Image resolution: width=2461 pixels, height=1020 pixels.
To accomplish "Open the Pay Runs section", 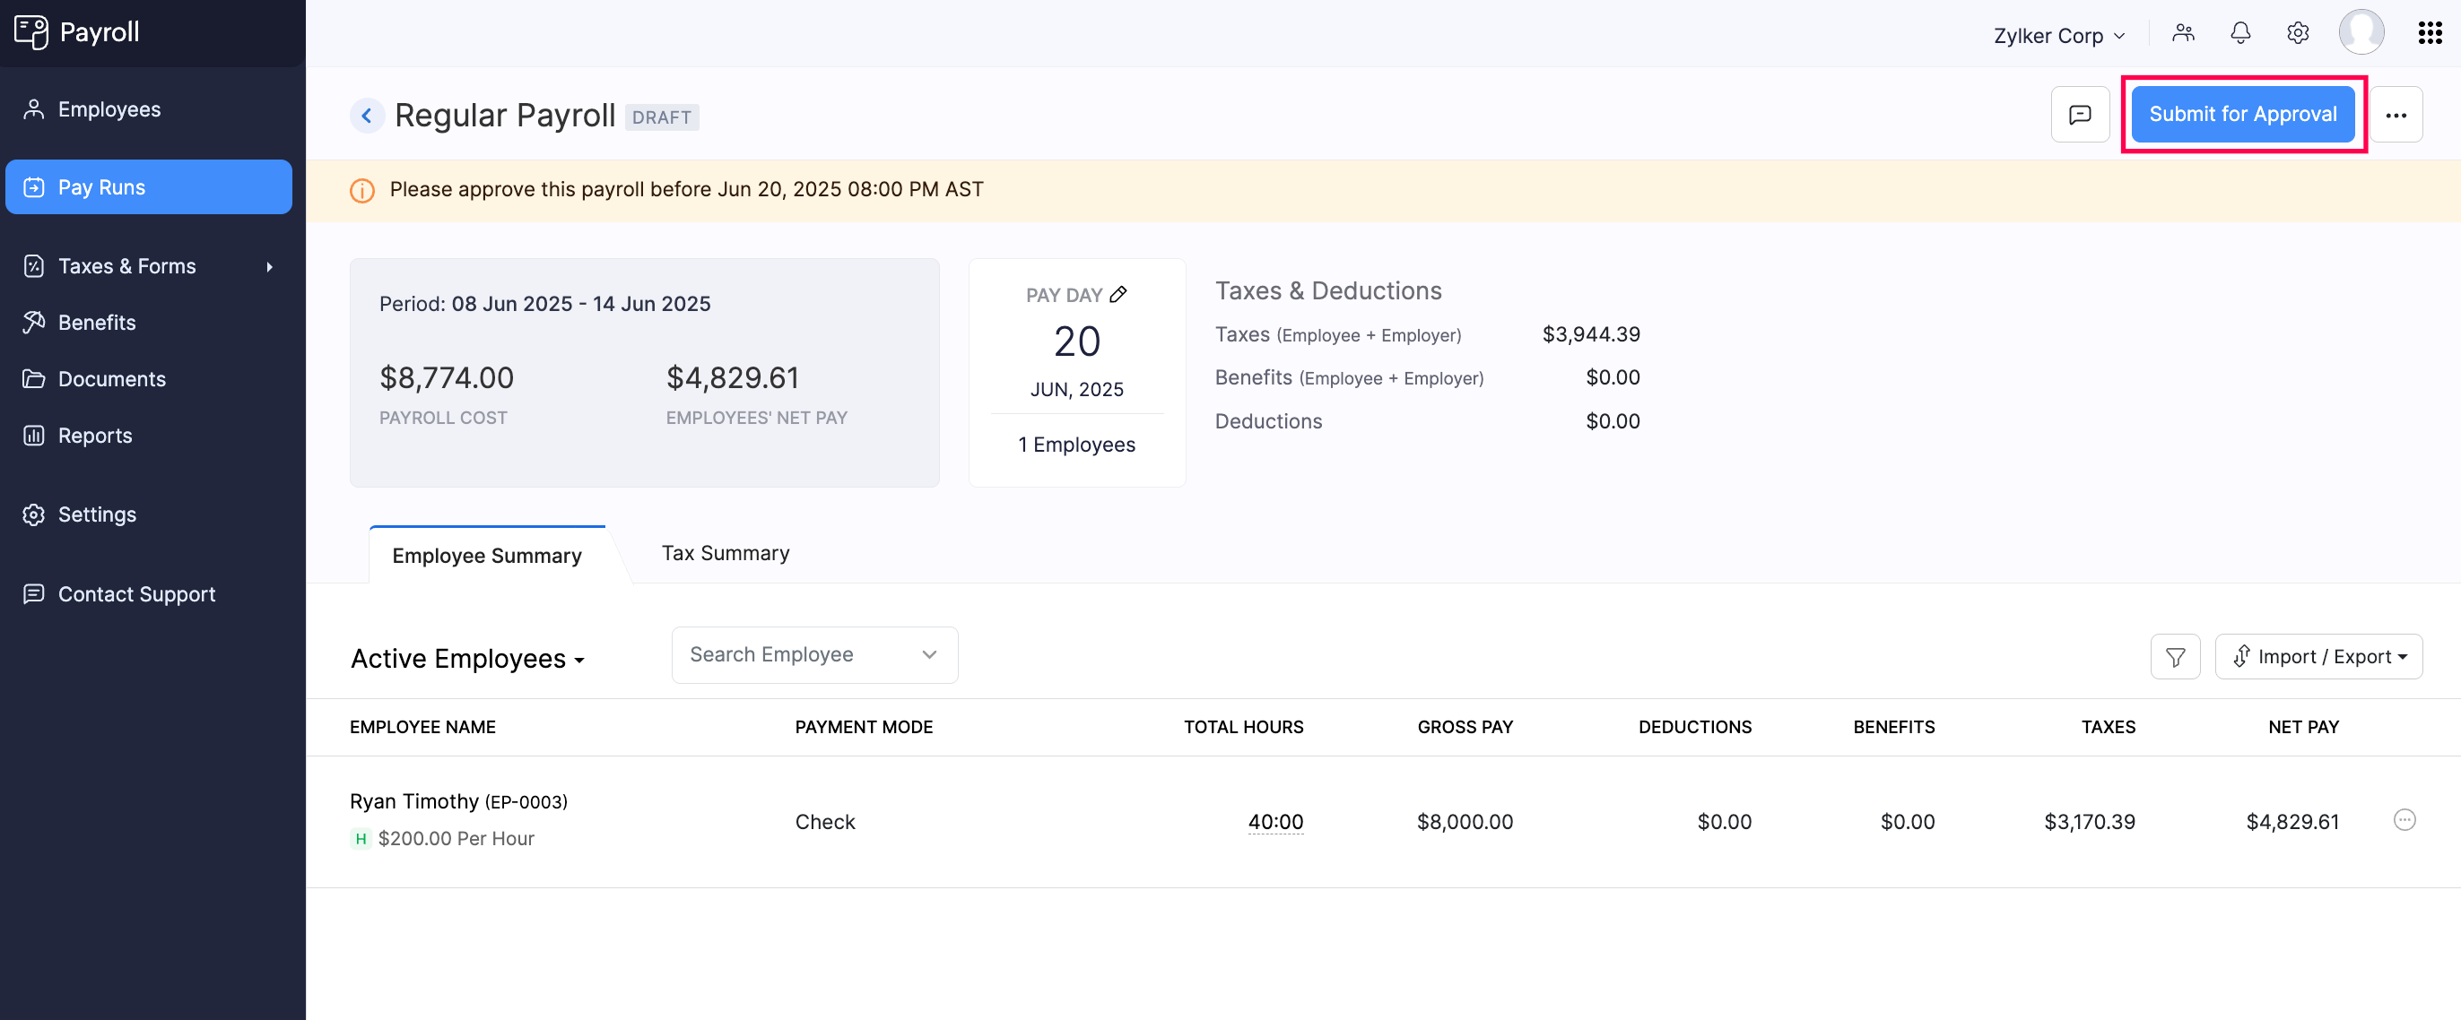I will (x=101, y=186).
